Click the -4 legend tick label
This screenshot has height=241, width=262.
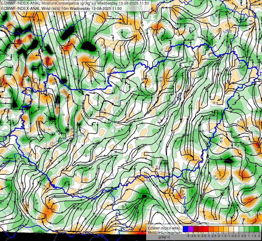coord(198,236)
